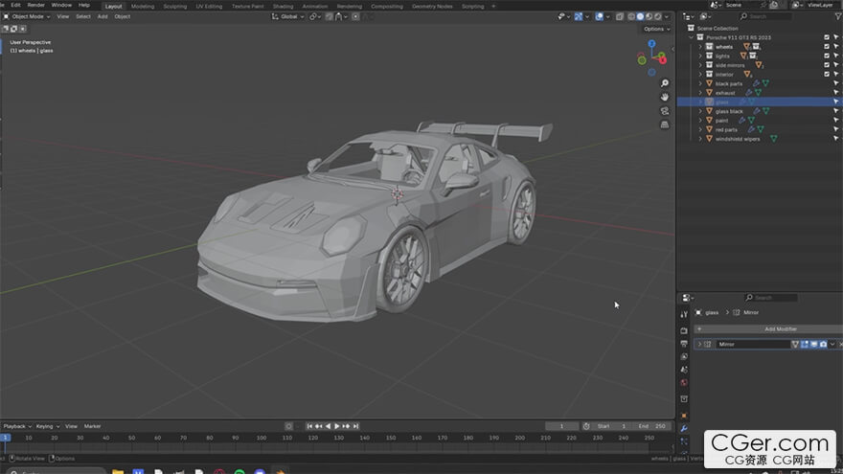
Task: Open the Modifiers wrench properties tab
Action: pyautogui.click(x=684, y=428)
